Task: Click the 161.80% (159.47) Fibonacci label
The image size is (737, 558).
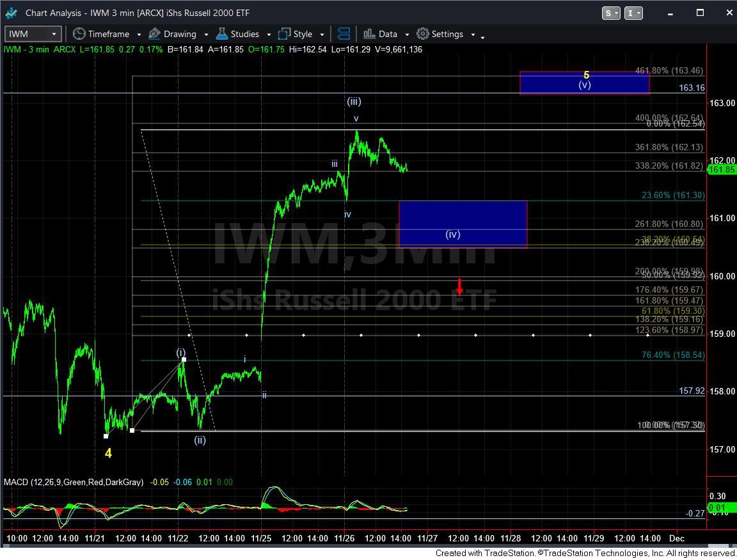Action: 669,300
